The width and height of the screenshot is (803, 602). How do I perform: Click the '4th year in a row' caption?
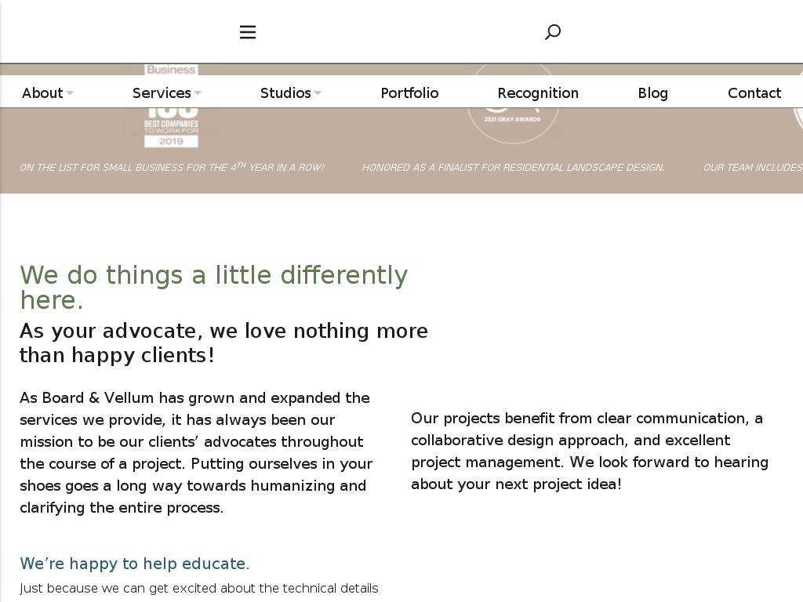172,167
